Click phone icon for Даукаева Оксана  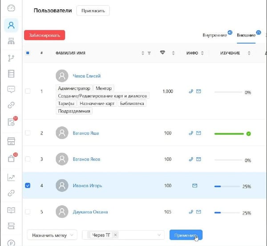pos(191,212)
